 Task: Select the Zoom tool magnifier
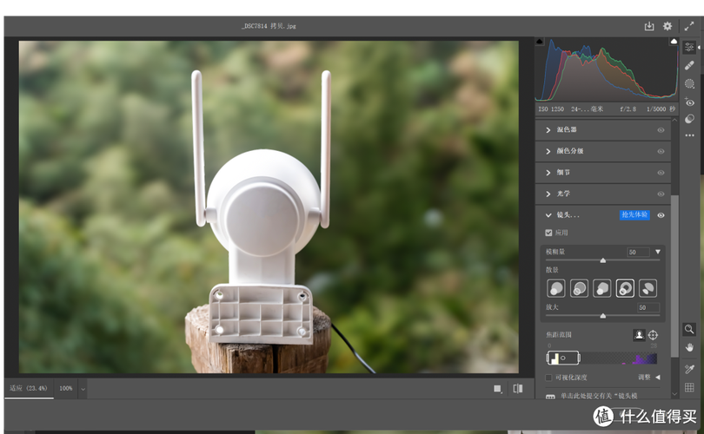(689, 330)
